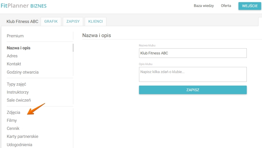Click the Nazwa klubu text field

pyautogui.click(x=193, y=53)
